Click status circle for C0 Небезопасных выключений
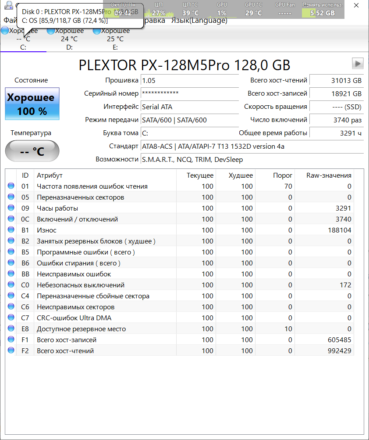This screenshot has width=369, height=440. 11,285
